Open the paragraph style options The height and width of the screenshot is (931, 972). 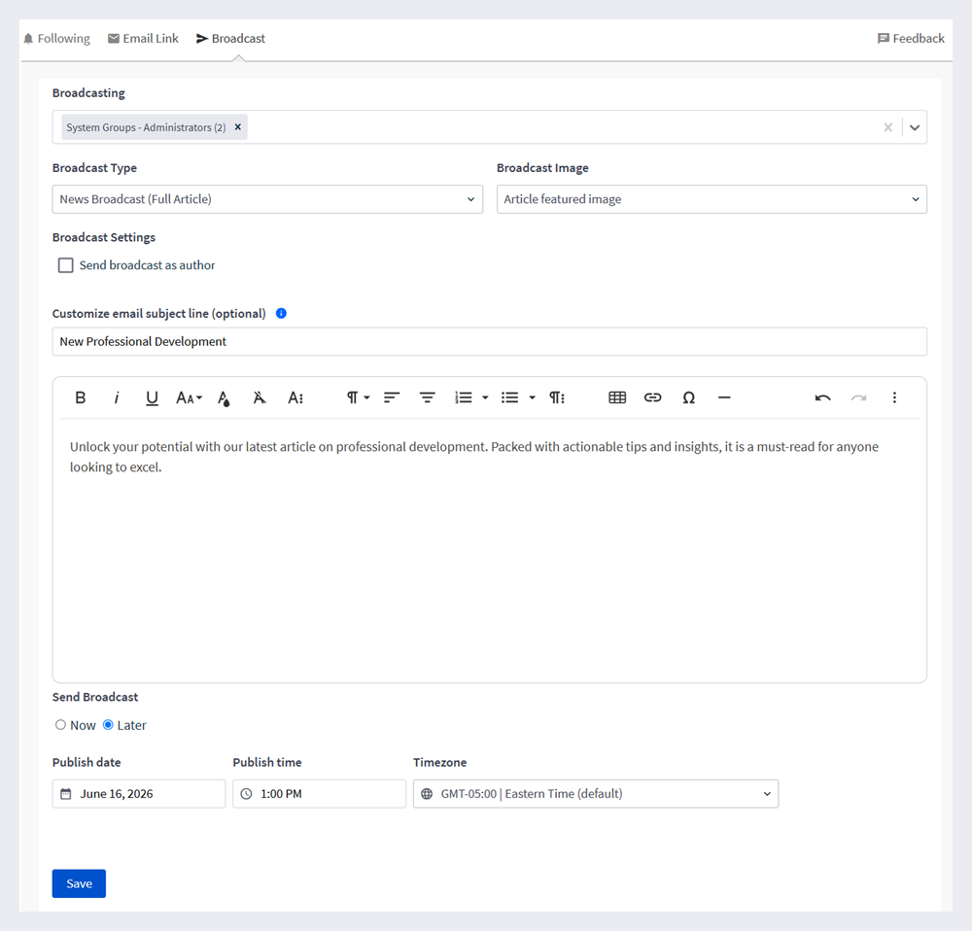click(x=557, y=397)
